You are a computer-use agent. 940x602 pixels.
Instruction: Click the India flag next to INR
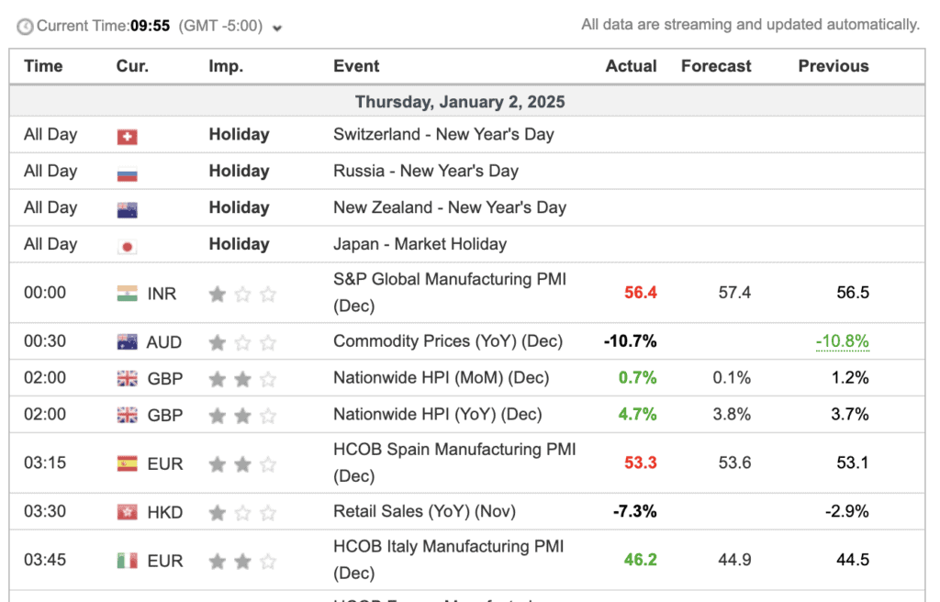point(129,293)
